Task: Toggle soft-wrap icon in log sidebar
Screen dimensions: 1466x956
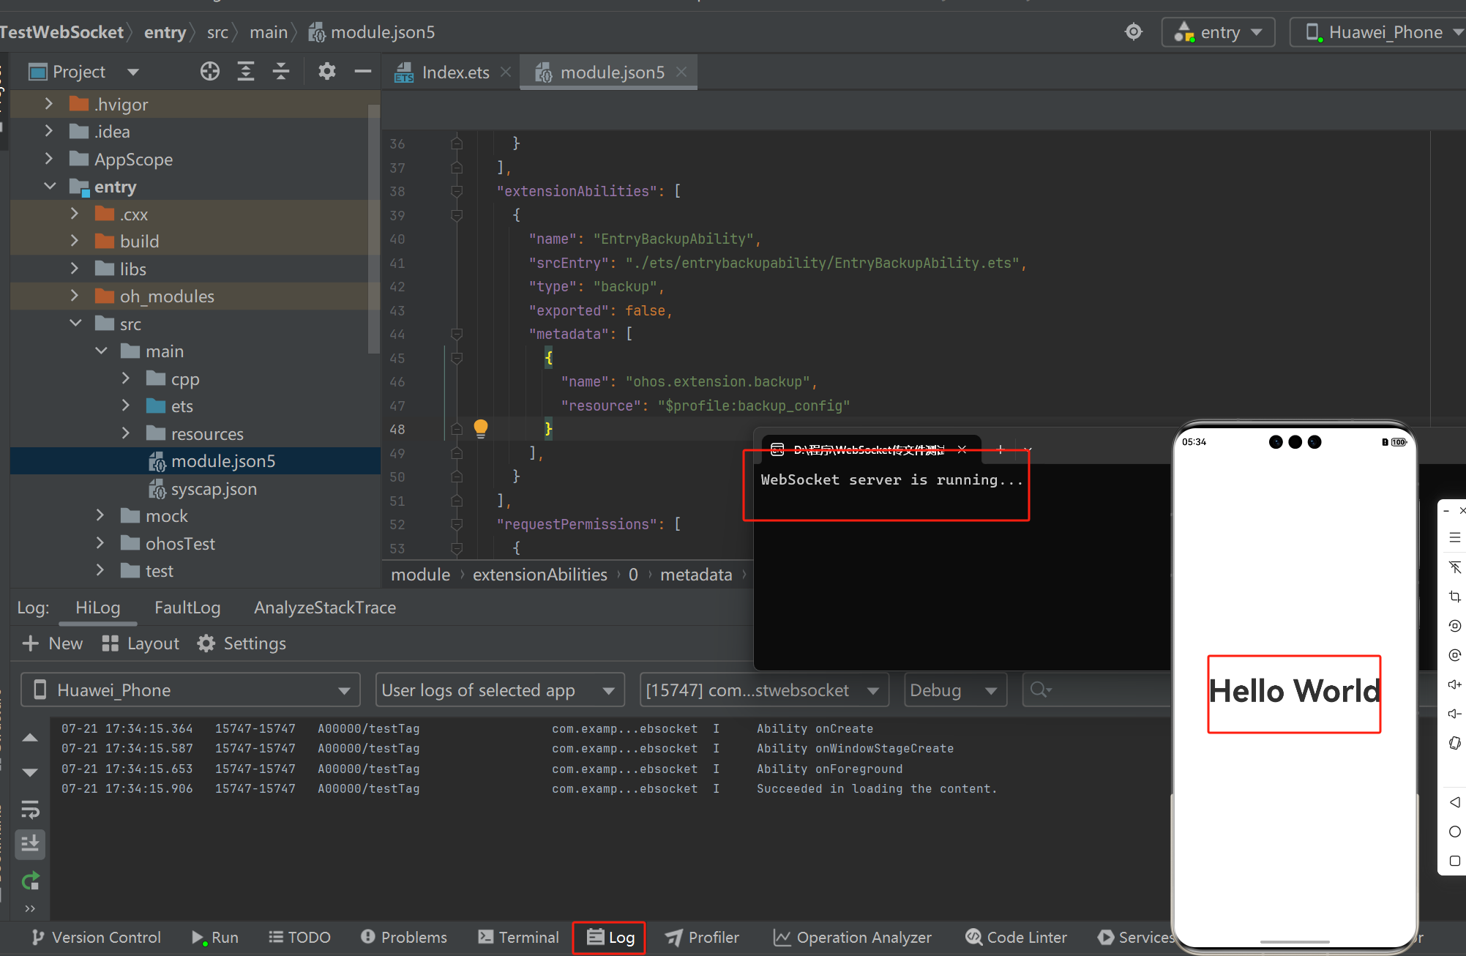Action: pos(30,809)
